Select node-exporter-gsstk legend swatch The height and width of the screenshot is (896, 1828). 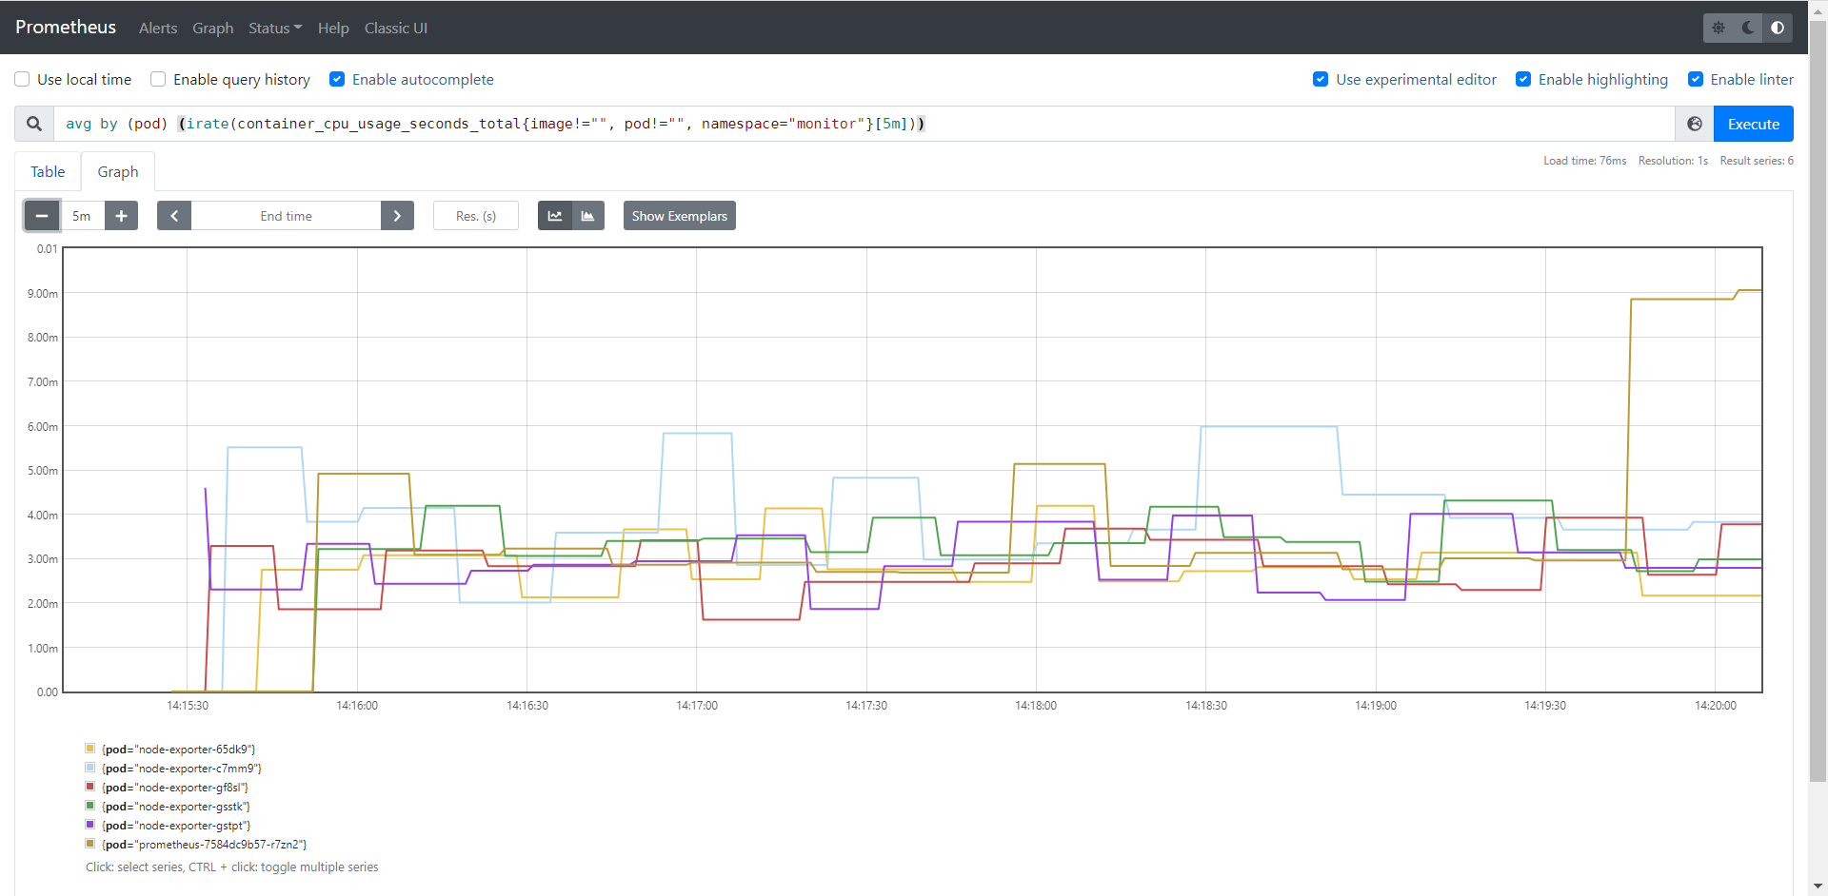pos(90,806)
